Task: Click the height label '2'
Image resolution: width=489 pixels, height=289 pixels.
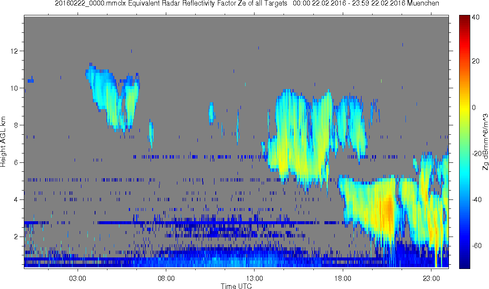Action: (16, 237)
